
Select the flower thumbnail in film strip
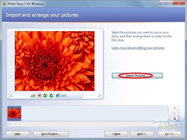point(14,113)
